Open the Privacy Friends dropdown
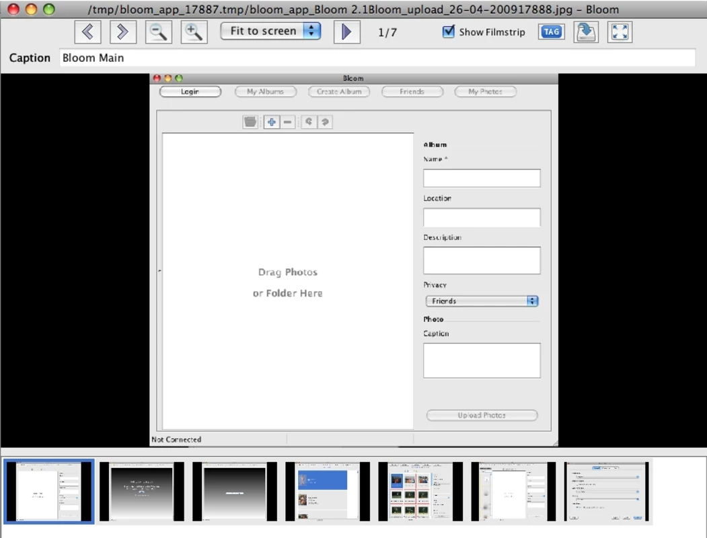 click(x=482, y=301)
